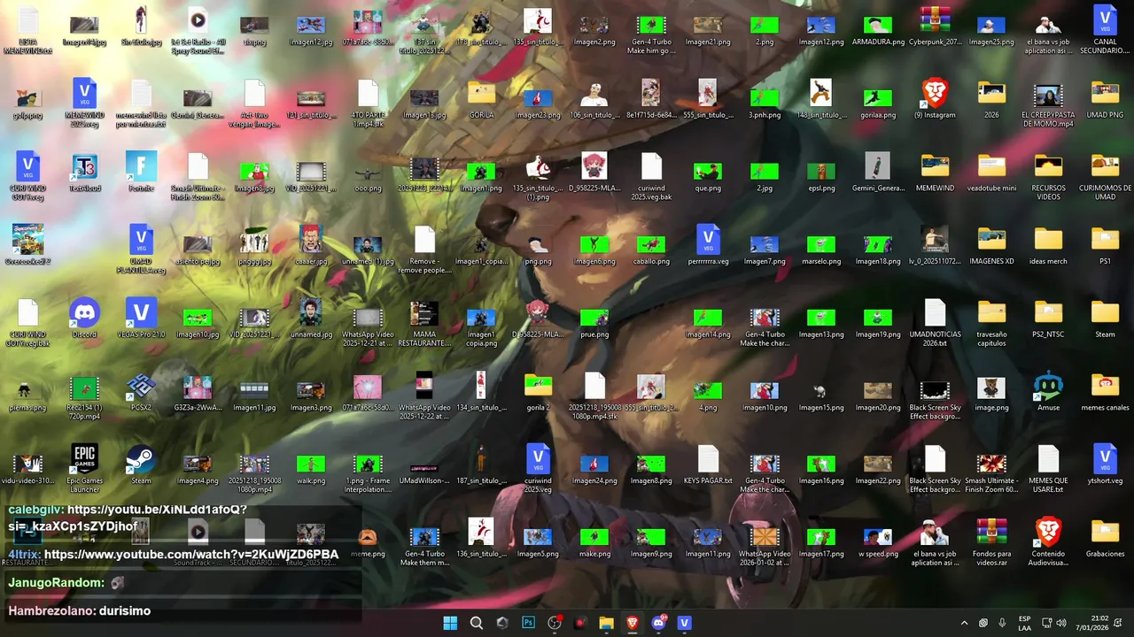Select the GORILA folder
Screen dimensions: 1134x637
[481, 99]
